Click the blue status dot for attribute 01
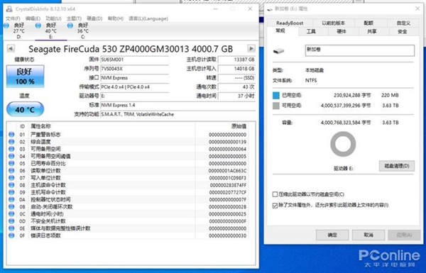This screenshot has height=273, width=426. click(x=11, y=134)
